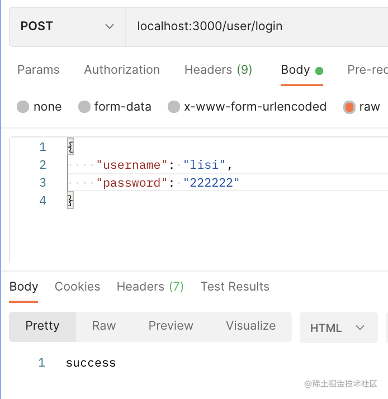The width and height of the screenshot is (388, 399).
Task: Choose the form-data radio option
Action: 84,107
